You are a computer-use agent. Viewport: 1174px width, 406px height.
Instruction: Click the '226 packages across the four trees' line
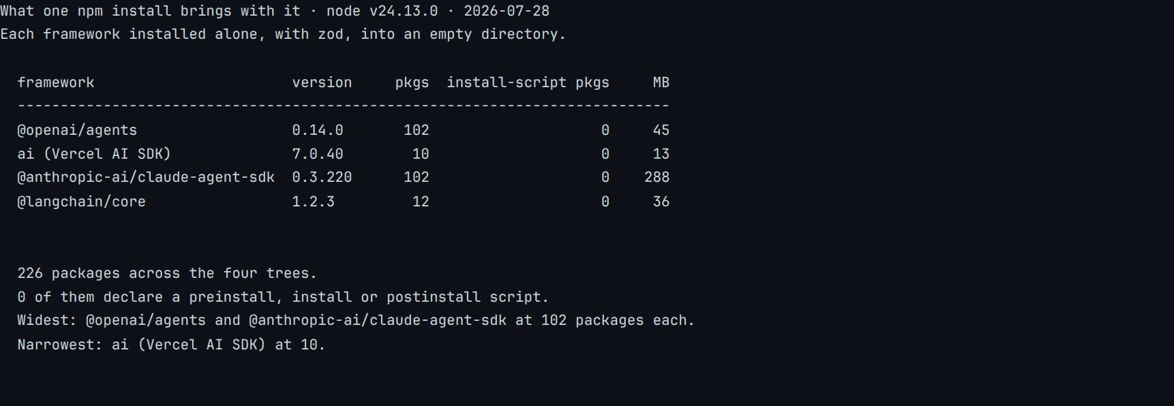pyautogui.click(x=167, y=273)
